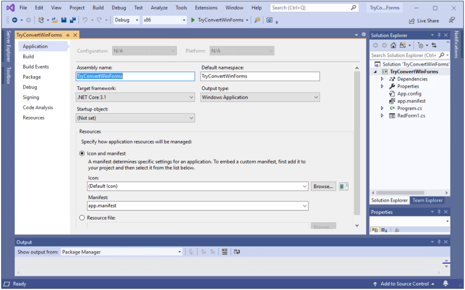Viewport: 465px width, 290px height.
Task: Click the Save All toolbar icon
Action: (73, 20)
